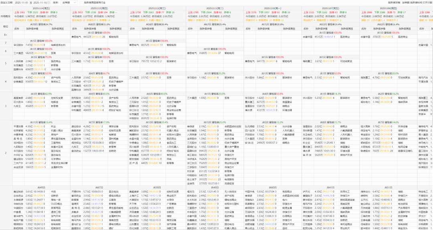This screenshot has width=433, height=230.
Task: Toggle 涨跌停原因使用行业 checkbox
Action: pyautogui.click(x=81, y=2)
